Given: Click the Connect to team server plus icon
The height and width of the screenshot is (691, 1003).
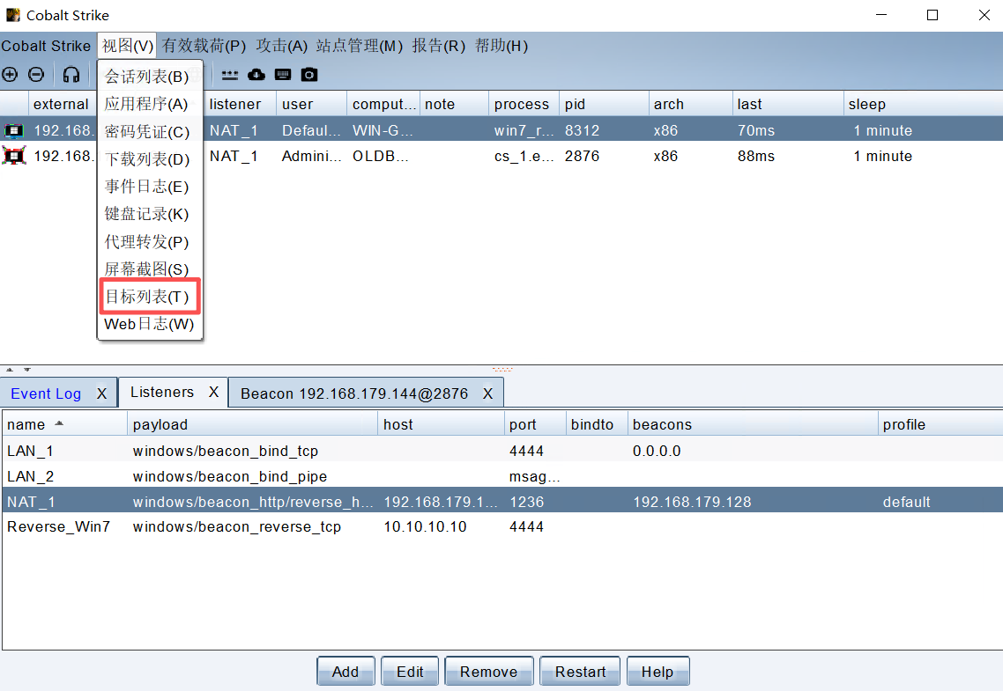Looking at the screenshot, I should 10,75.
